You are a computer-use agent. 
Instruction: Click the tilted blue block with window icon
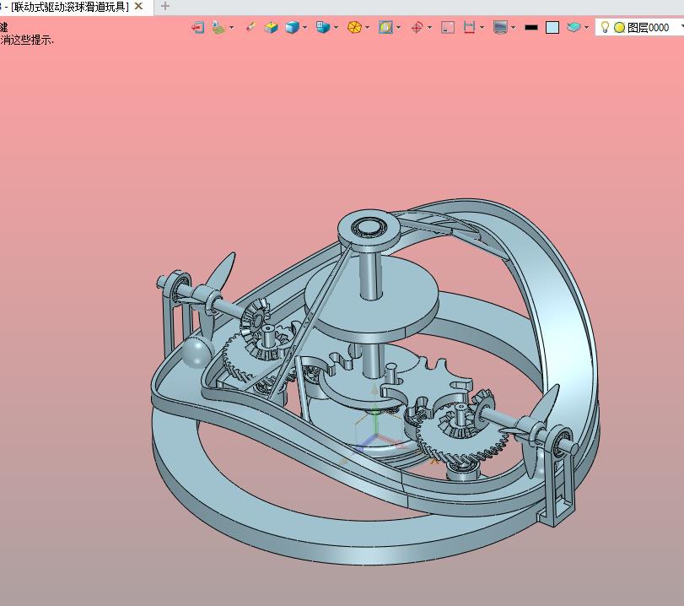tap(323, 28)
